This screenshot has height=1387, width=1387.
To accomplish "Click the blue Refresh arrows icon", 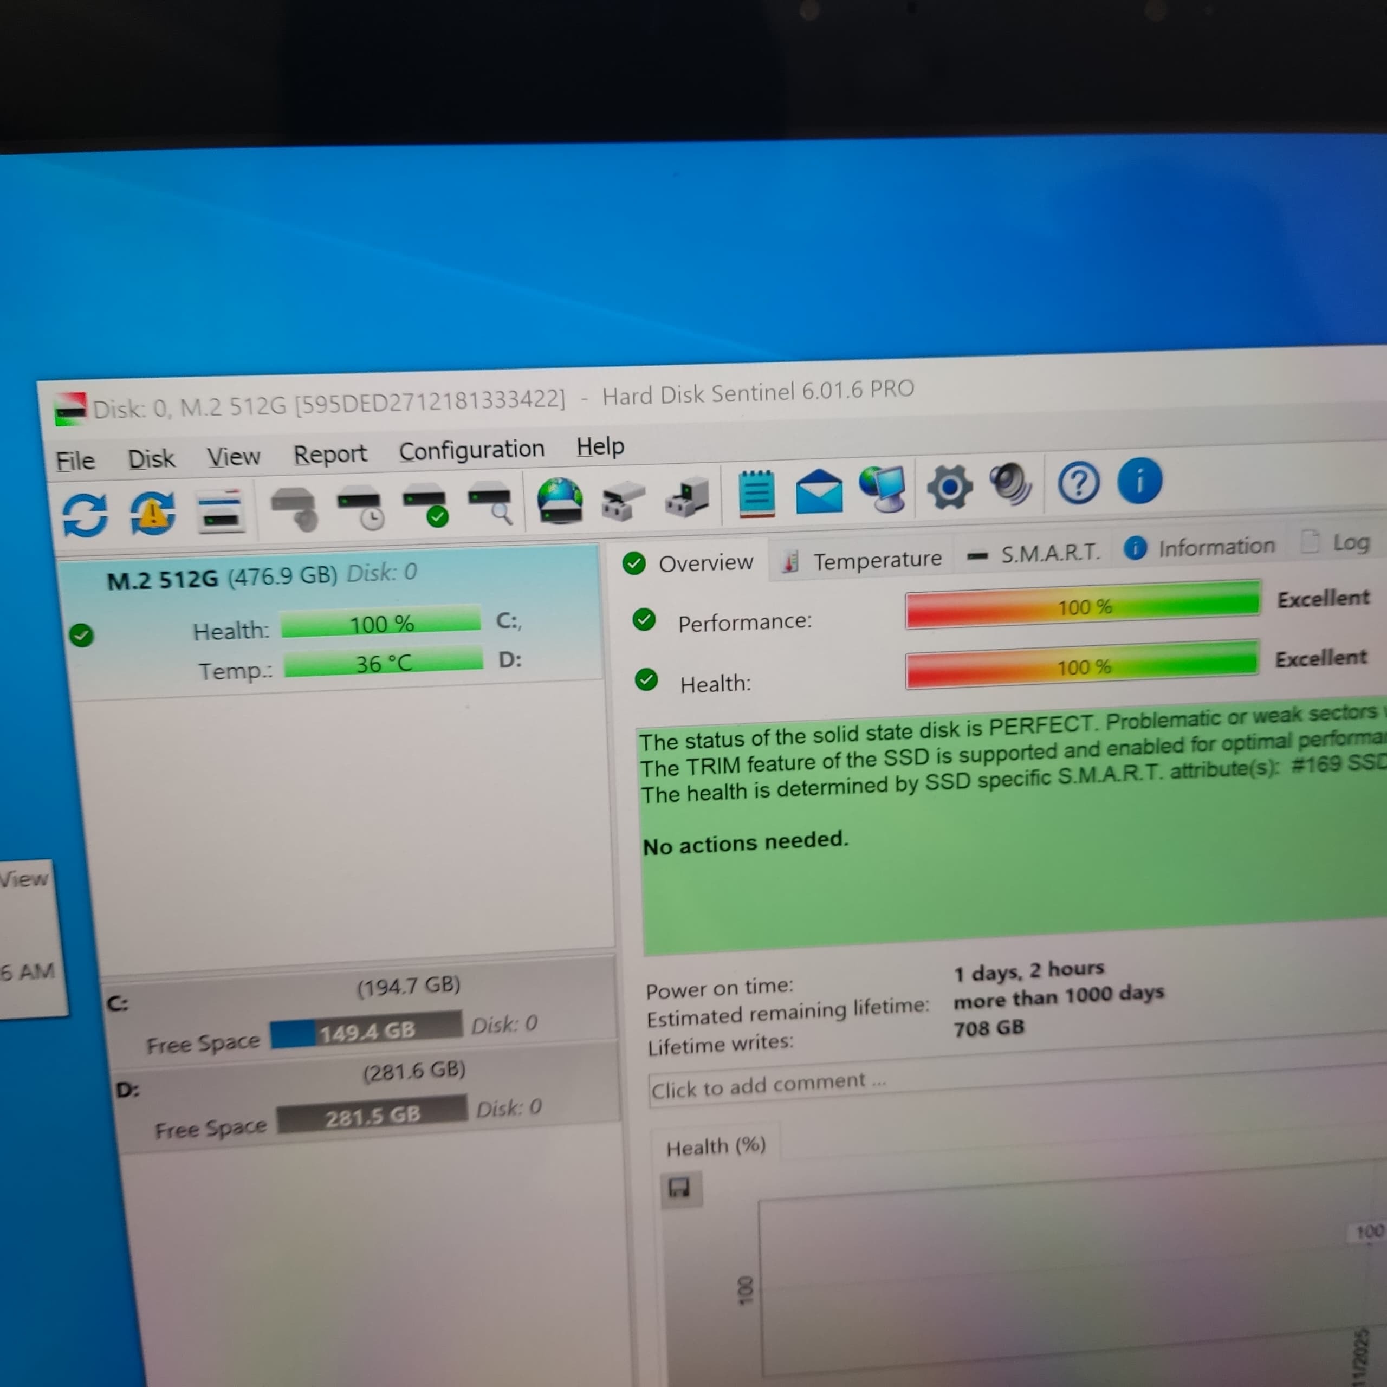I will pyautogui.click(x=85, y=515).
